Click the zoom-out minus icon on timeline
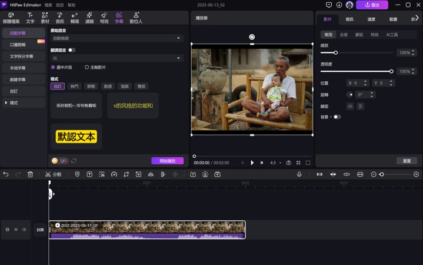The width and height of the screenshot is (423, 265). pos(374,174)
